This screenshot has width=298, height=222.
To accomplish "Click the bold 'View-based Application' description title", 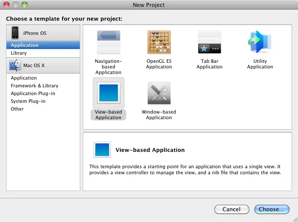I will click(150, 150).
